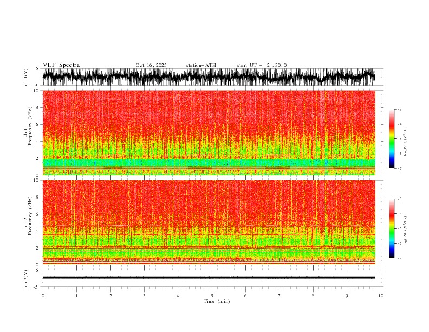Screen dimensions: 429x332
Task: Click the ch.1 voltage waveform trace
Action: (x=209, y=77)
